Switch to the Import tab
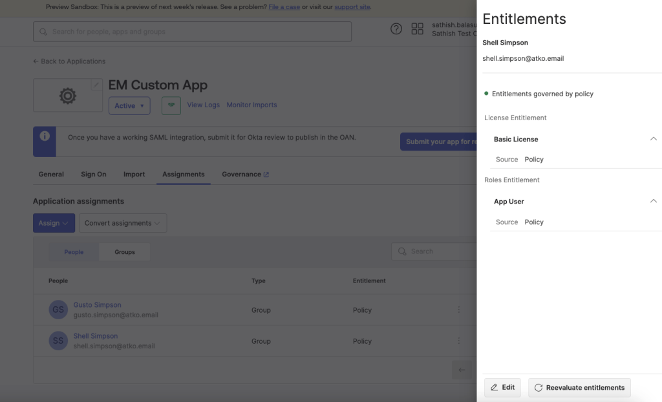The image size is (662, 402). pyautogui.click(x=134, y=174)
